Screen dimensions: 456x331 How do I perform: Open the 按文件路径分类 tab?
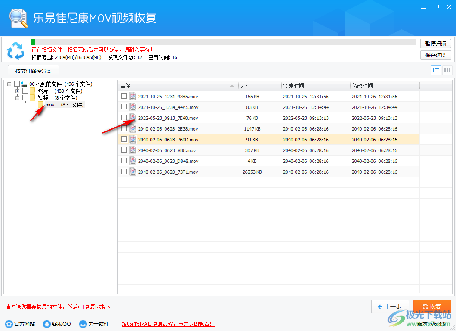(34, 71)
